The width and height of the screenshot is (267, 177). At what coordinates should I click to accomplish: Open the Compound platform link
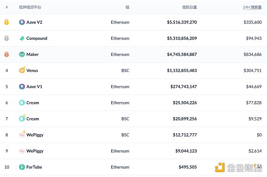point(37,38)
